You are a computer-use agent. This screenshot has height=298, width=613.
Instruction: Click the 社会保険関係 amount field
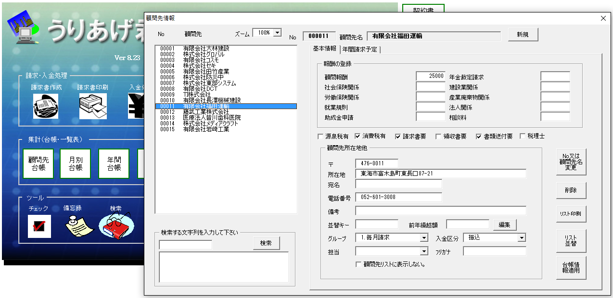coord(431,87)
